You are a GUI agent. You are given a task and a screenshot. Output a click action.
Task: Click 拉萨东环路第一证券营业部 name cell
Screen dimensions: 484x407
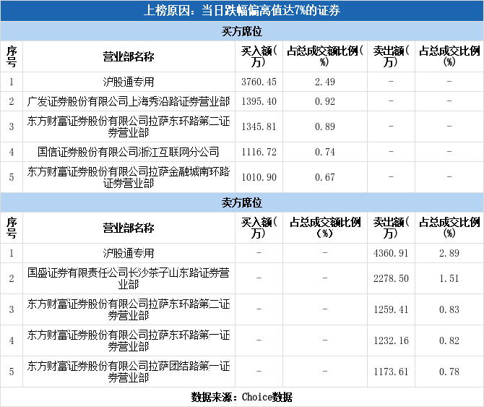click(x=129, y=340)
